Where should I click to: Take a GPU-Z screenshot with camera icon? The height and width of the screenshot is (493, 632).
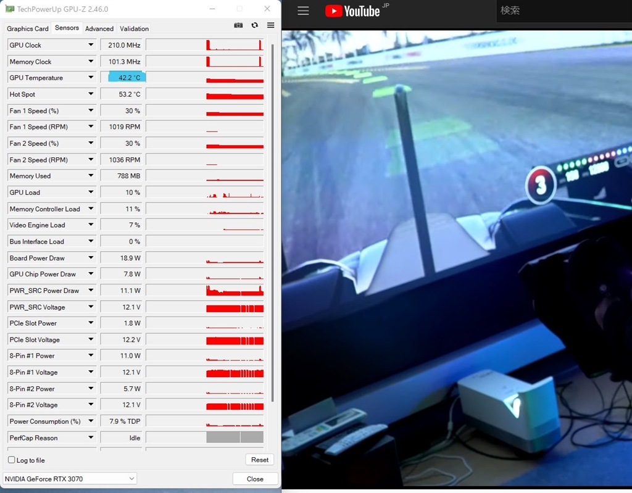tap(238, 25)
